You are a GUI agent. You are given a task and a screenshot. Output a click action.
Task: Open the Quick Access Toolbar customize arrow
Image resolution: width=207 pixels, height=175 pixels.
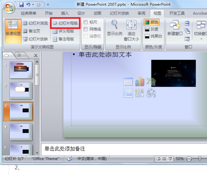47,5
